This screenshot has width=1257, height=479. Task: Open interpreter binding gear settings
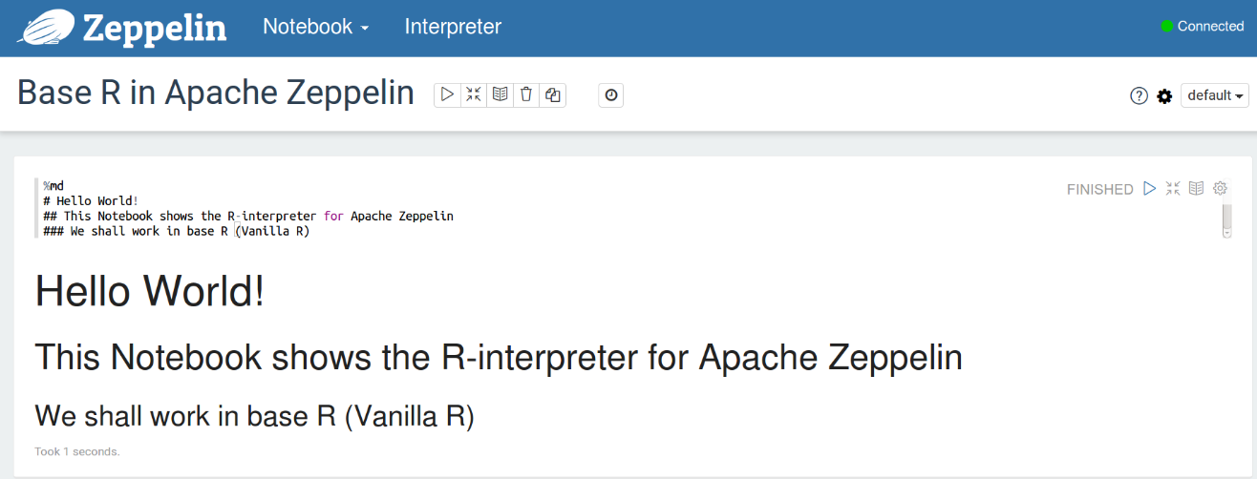pyautogui.click(x=1164, y=95)
